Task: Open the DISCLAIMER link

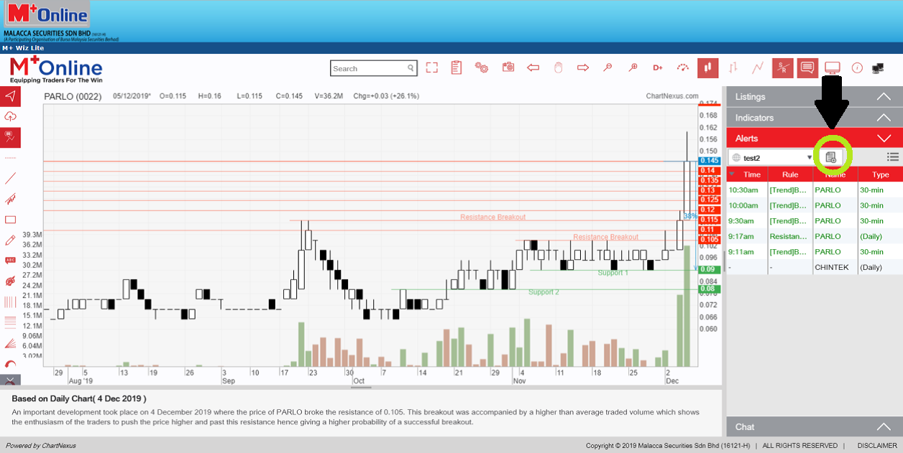Action: point(876,446)
